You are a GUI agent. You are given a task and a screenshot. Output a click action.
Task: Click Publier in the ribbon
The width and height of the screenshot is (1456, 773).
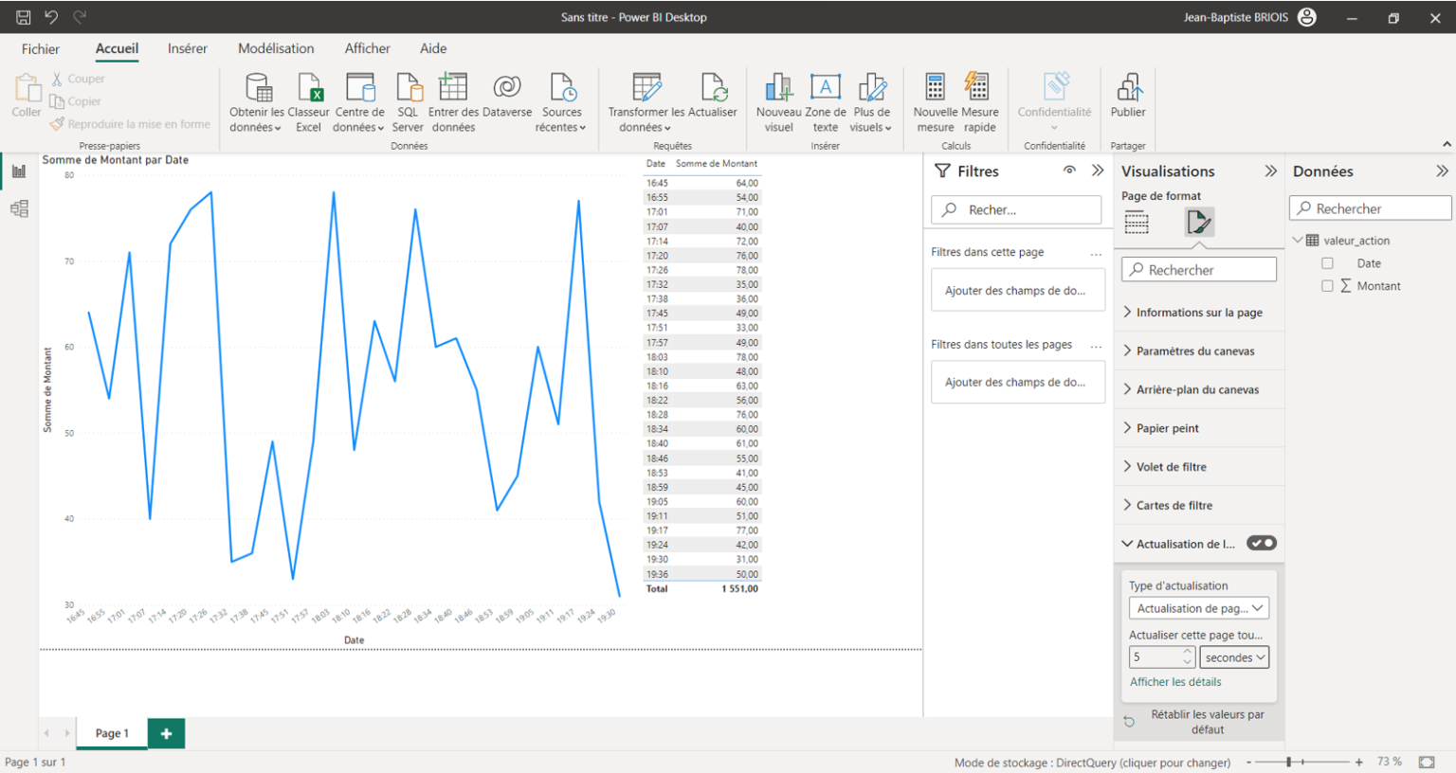pyautogui.click(x=1128, y=97)
